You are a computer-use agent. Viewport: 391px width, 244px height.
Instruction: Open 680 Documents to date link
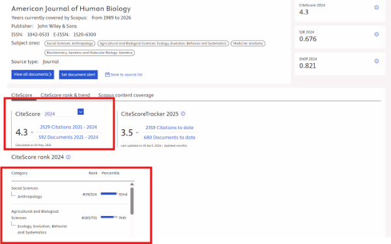pos(169,138)
